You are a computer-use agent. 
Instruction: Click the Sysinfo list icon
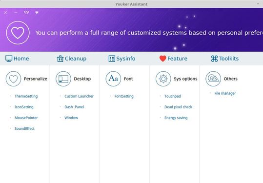[x=112, y=59]
